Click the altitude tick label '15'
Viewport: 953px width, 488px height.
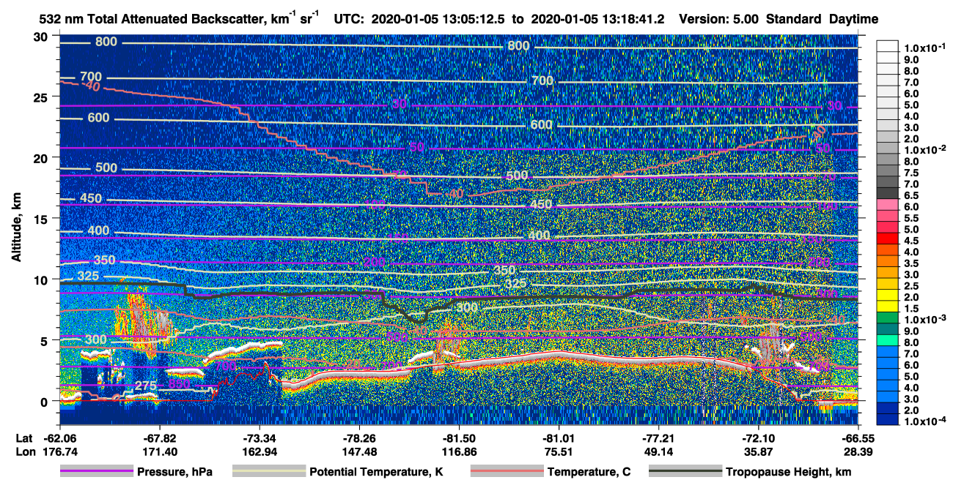tap(42, 219)
